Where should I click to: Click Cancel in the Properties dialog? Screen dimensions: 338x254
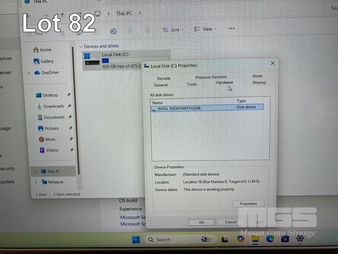(231, 222)
